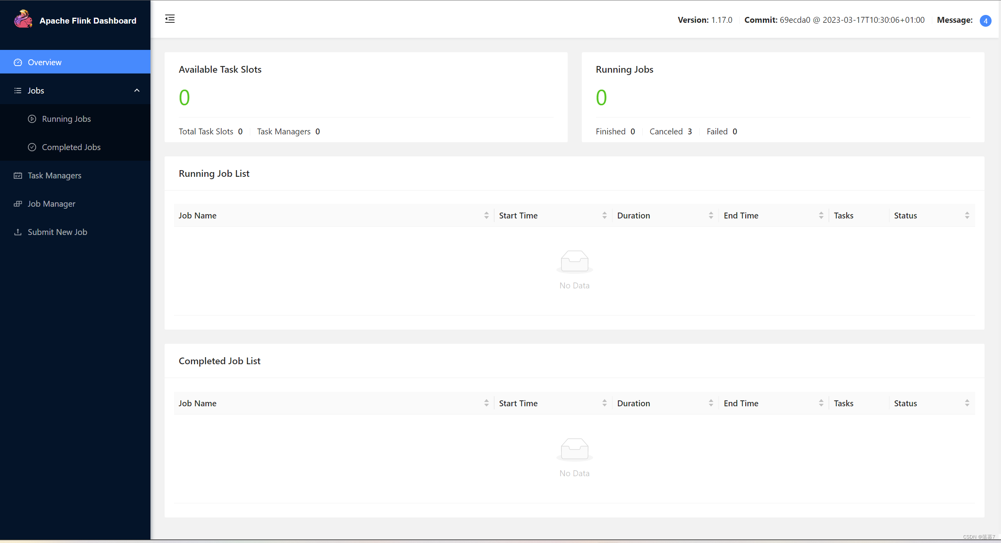This screenshot has width=1001, height=543.
Task: Click the Submit New Job download icon
Action: click(x=17, y=232)
